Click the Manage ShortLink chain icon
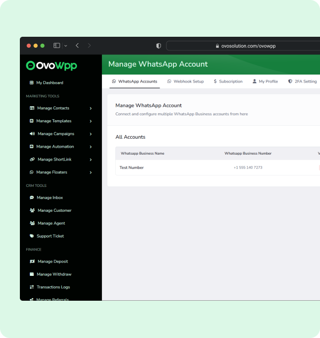Viewport: 320px width, 338px height. pos(32,160)
